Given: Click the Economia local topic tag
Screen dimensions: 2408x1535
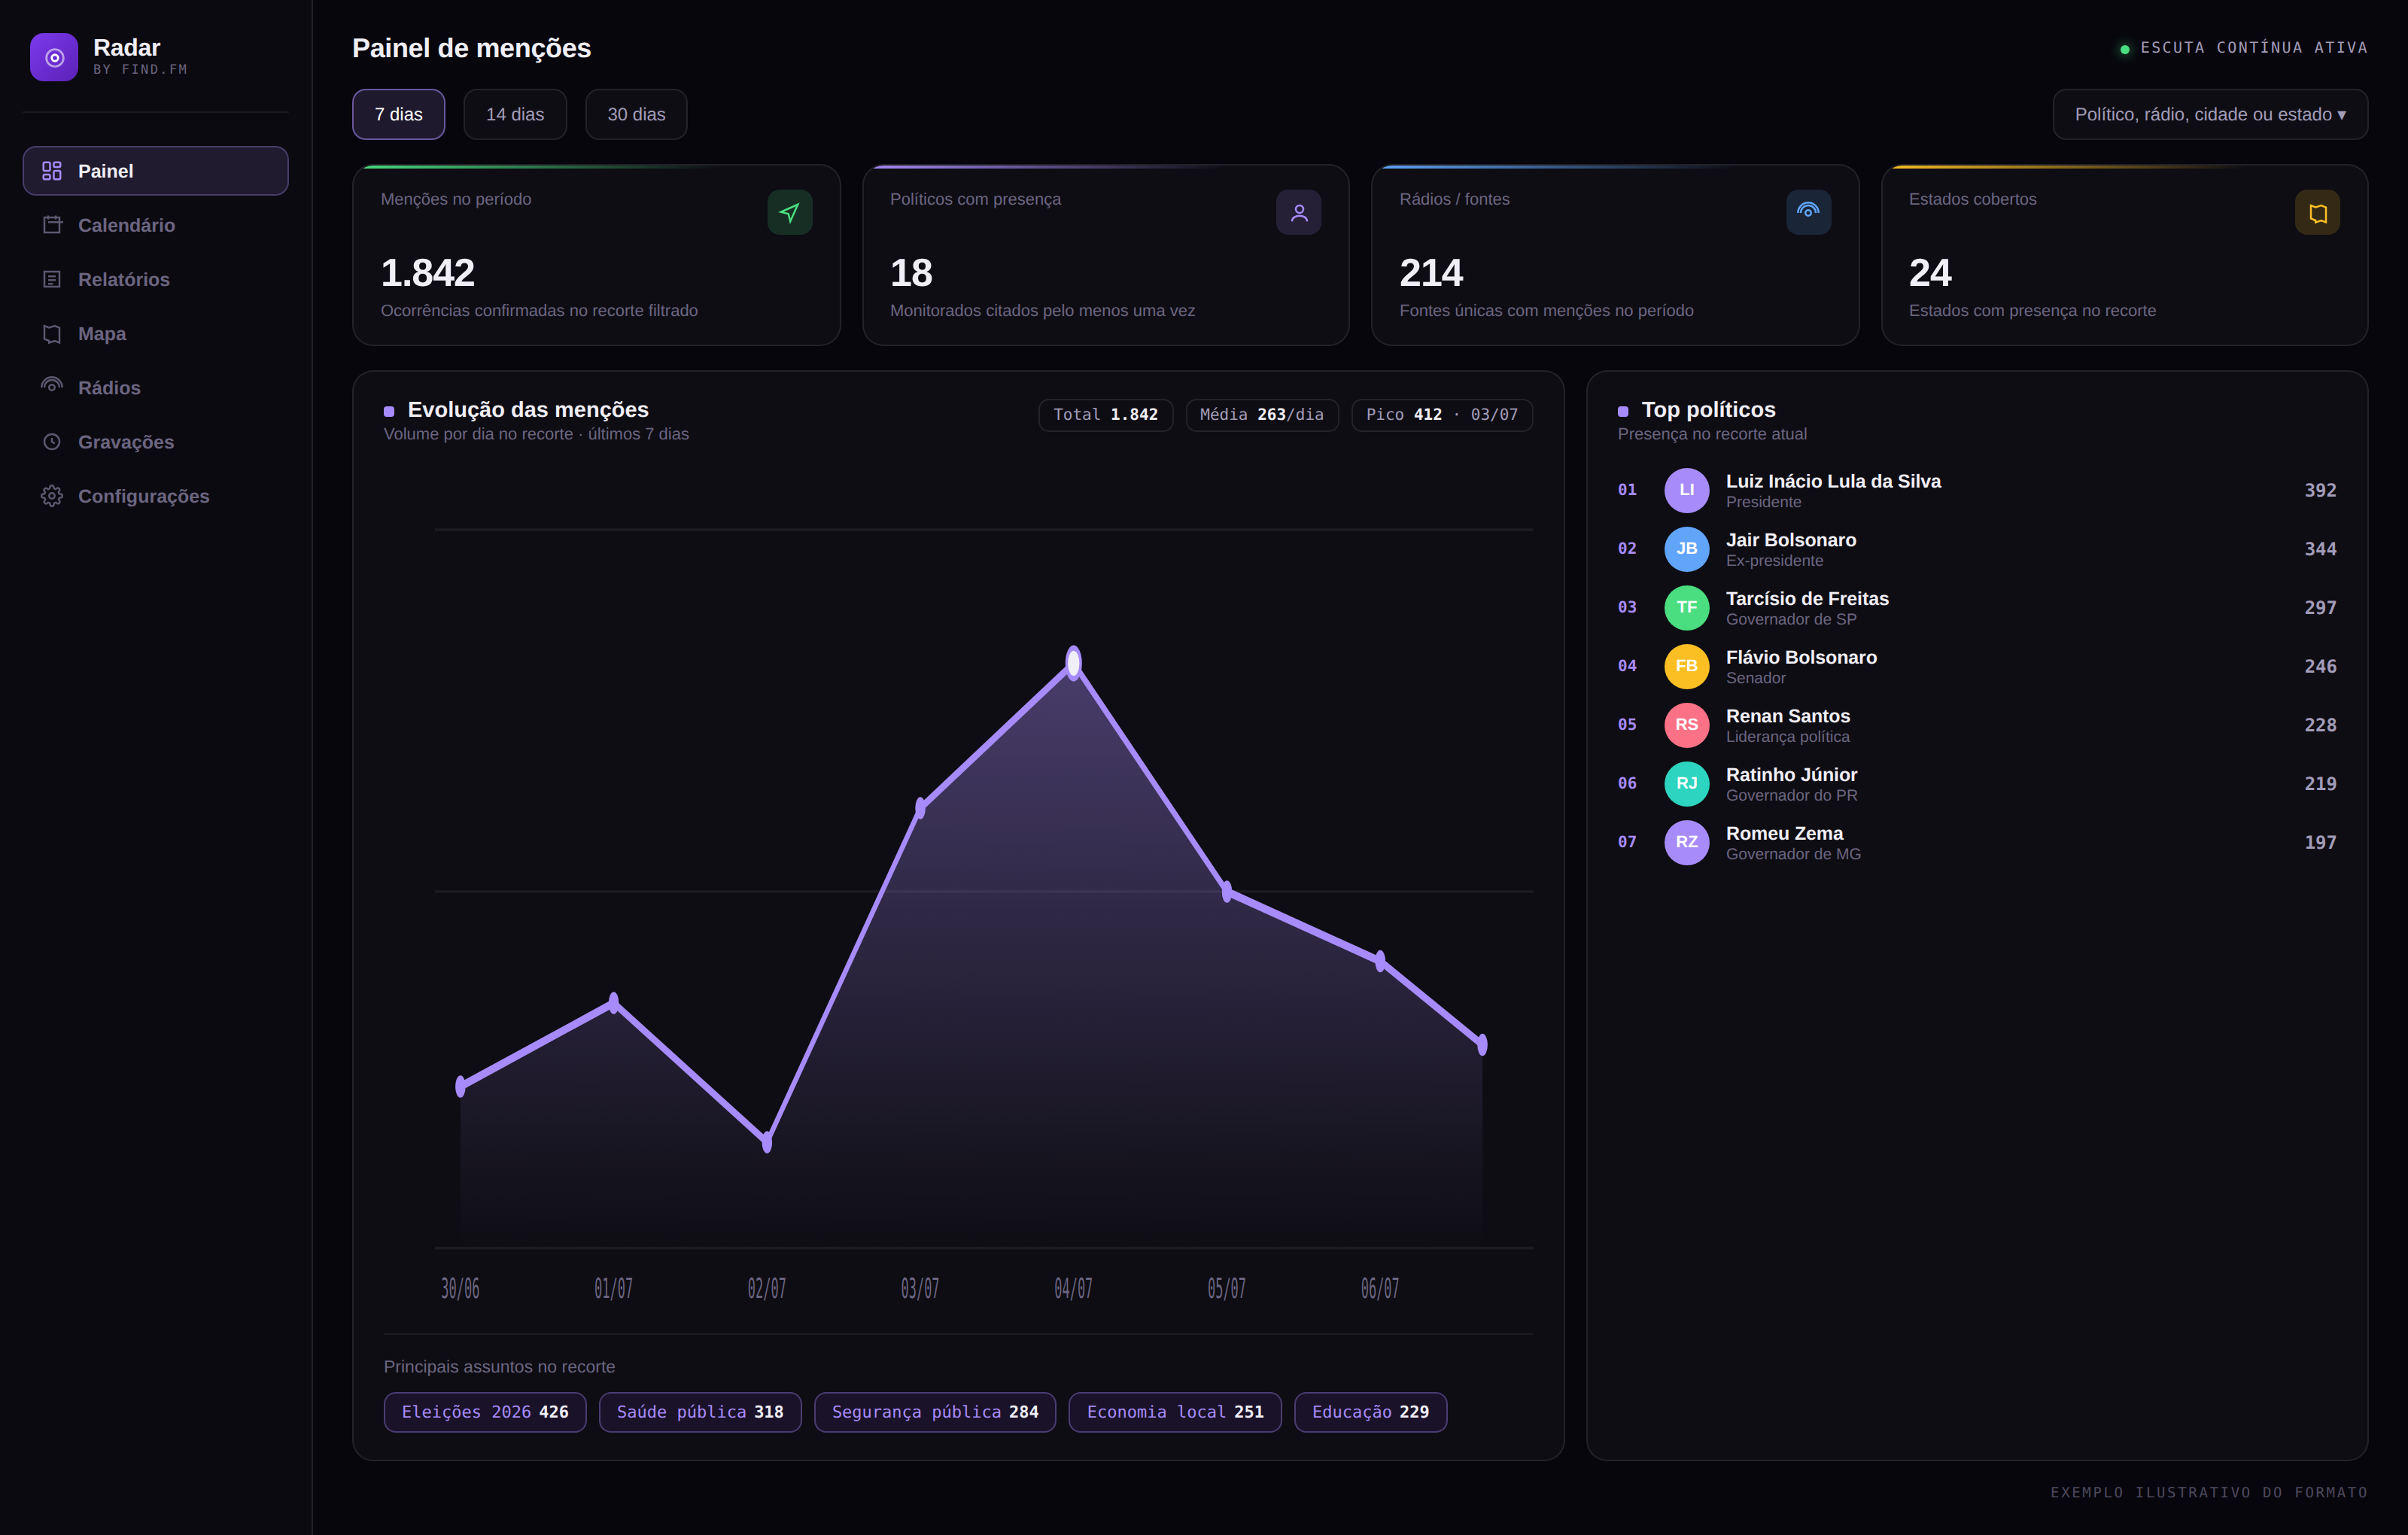Looking at the screenshot, I should [x=1175, y=1412].
